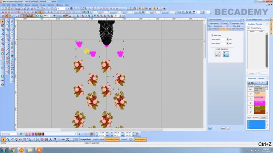Open the Arrange menu
The image size is (273, 153).
pos(35,5)
